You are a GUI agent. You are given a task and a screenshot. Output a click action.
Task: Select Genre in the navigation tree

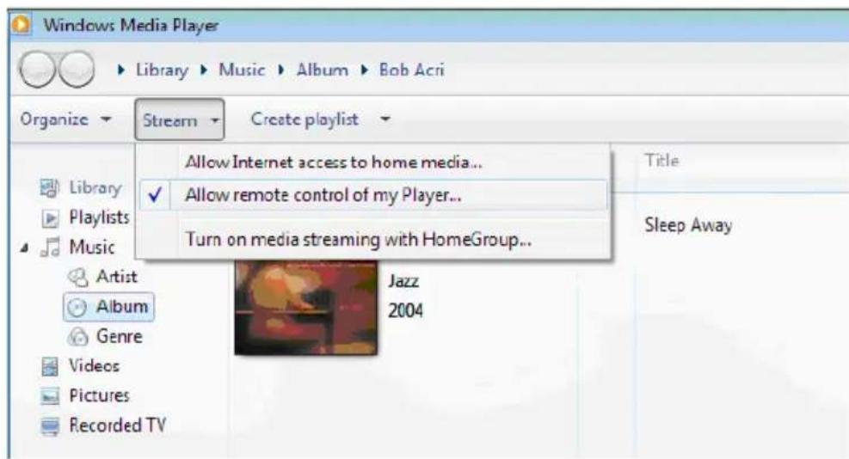tap(119, 336)
